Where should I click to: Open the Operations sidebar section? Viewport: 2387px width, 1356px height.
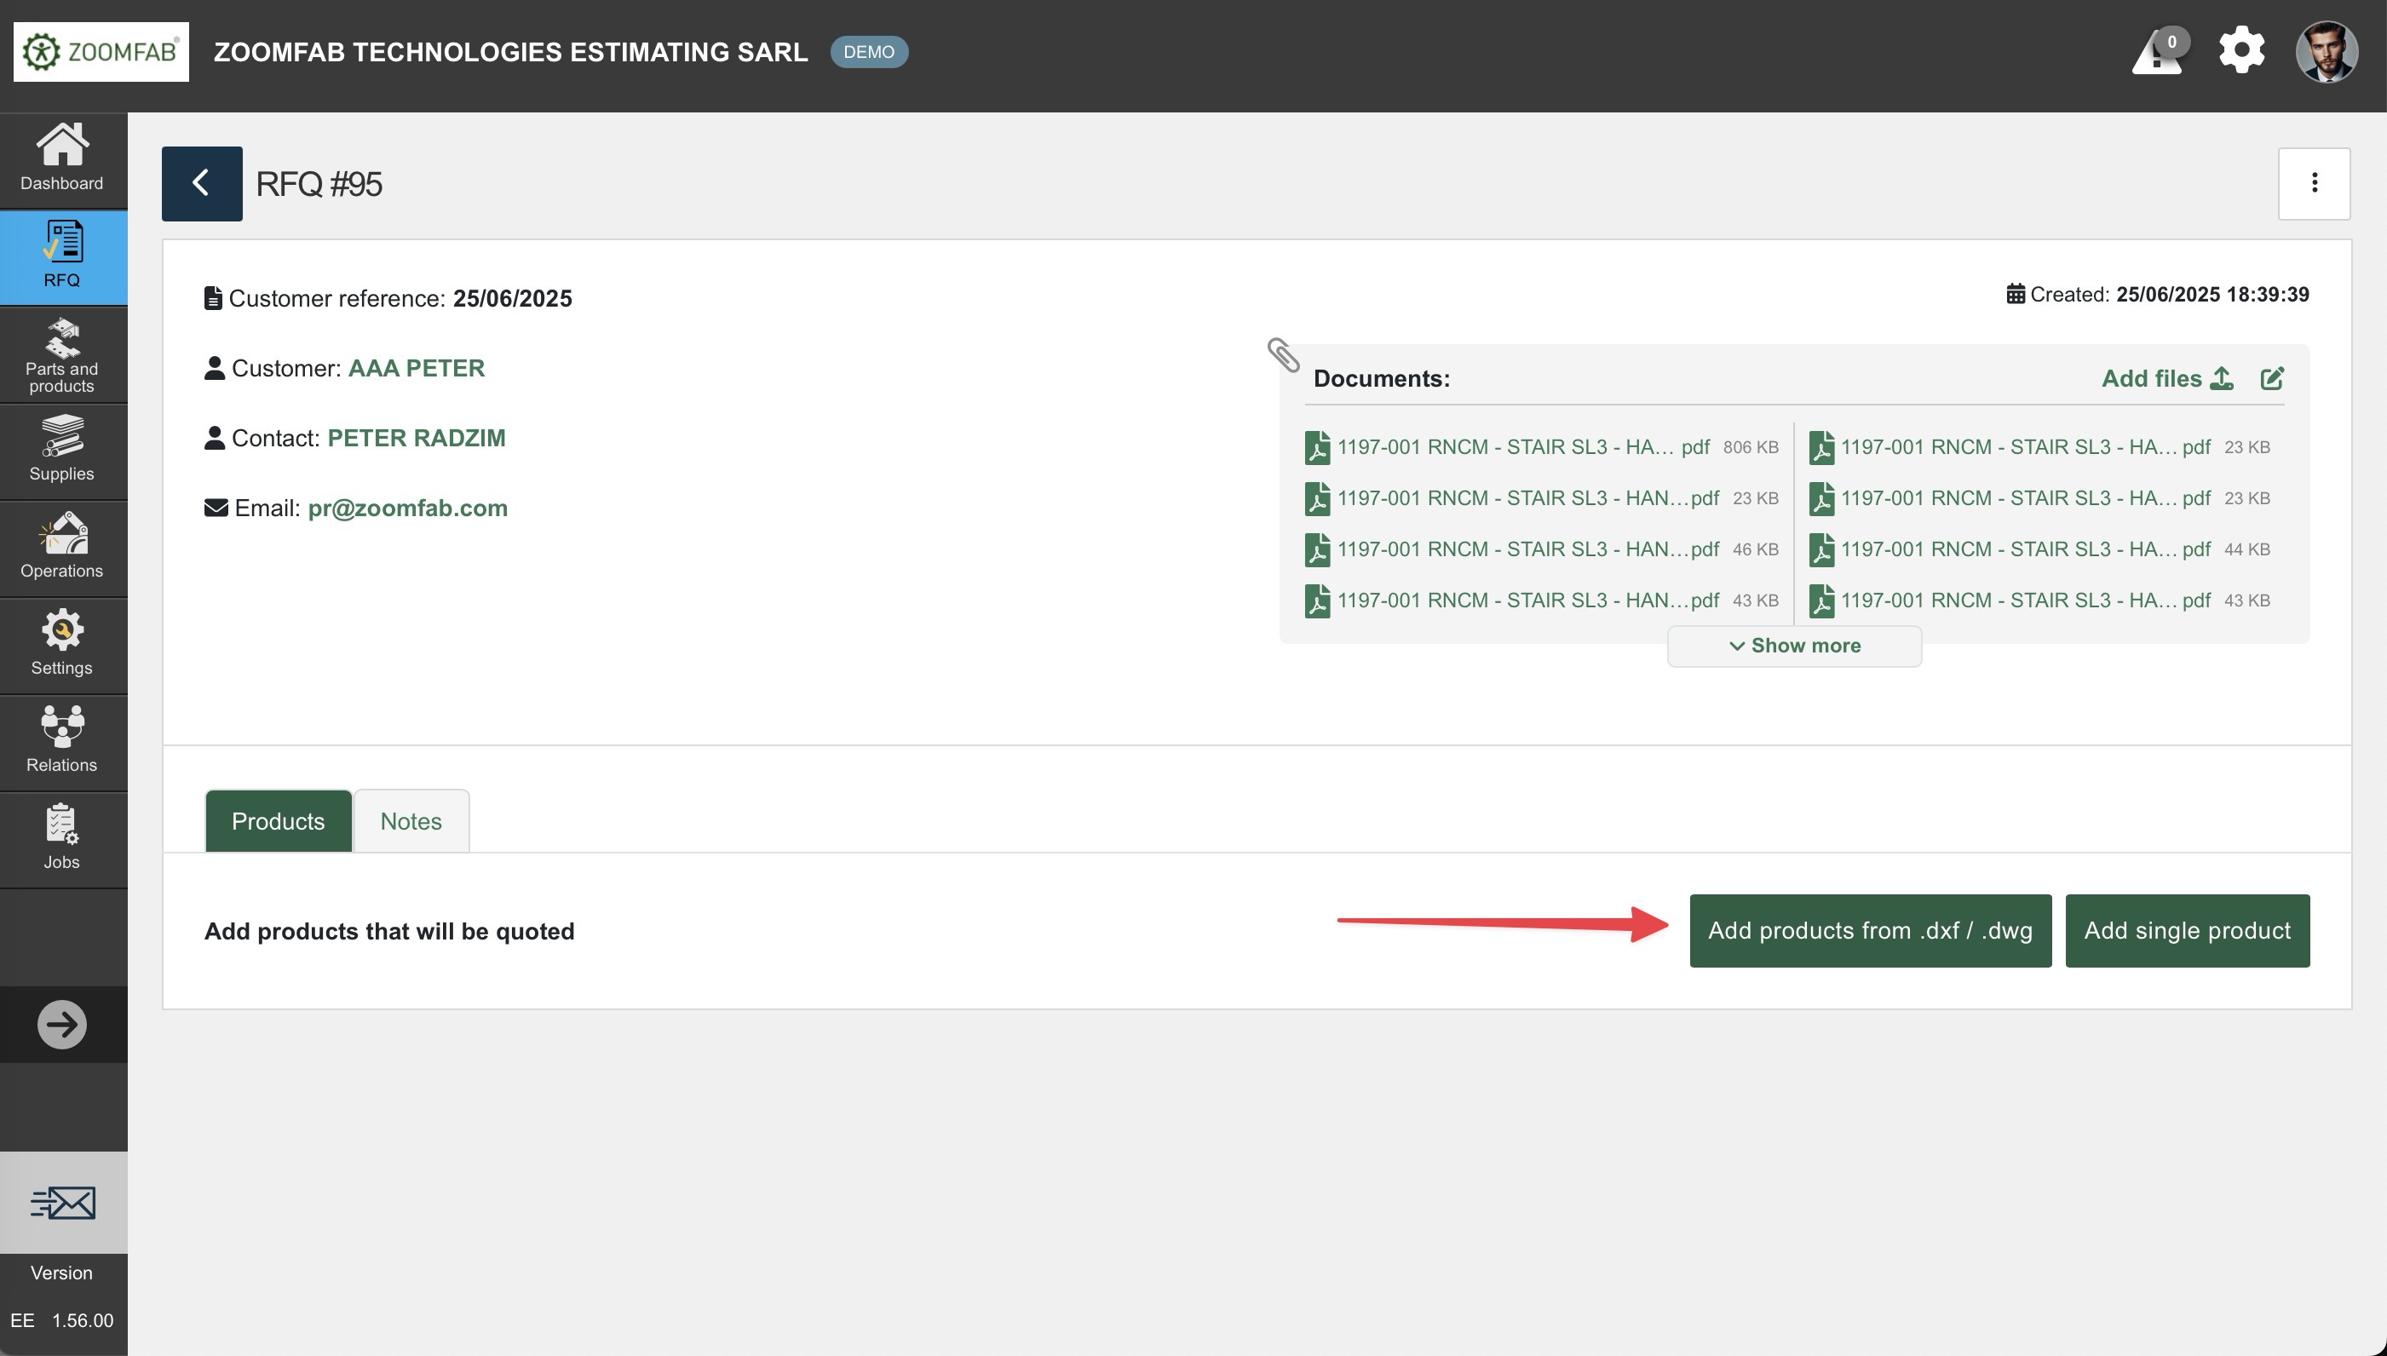tap(62, 547)
